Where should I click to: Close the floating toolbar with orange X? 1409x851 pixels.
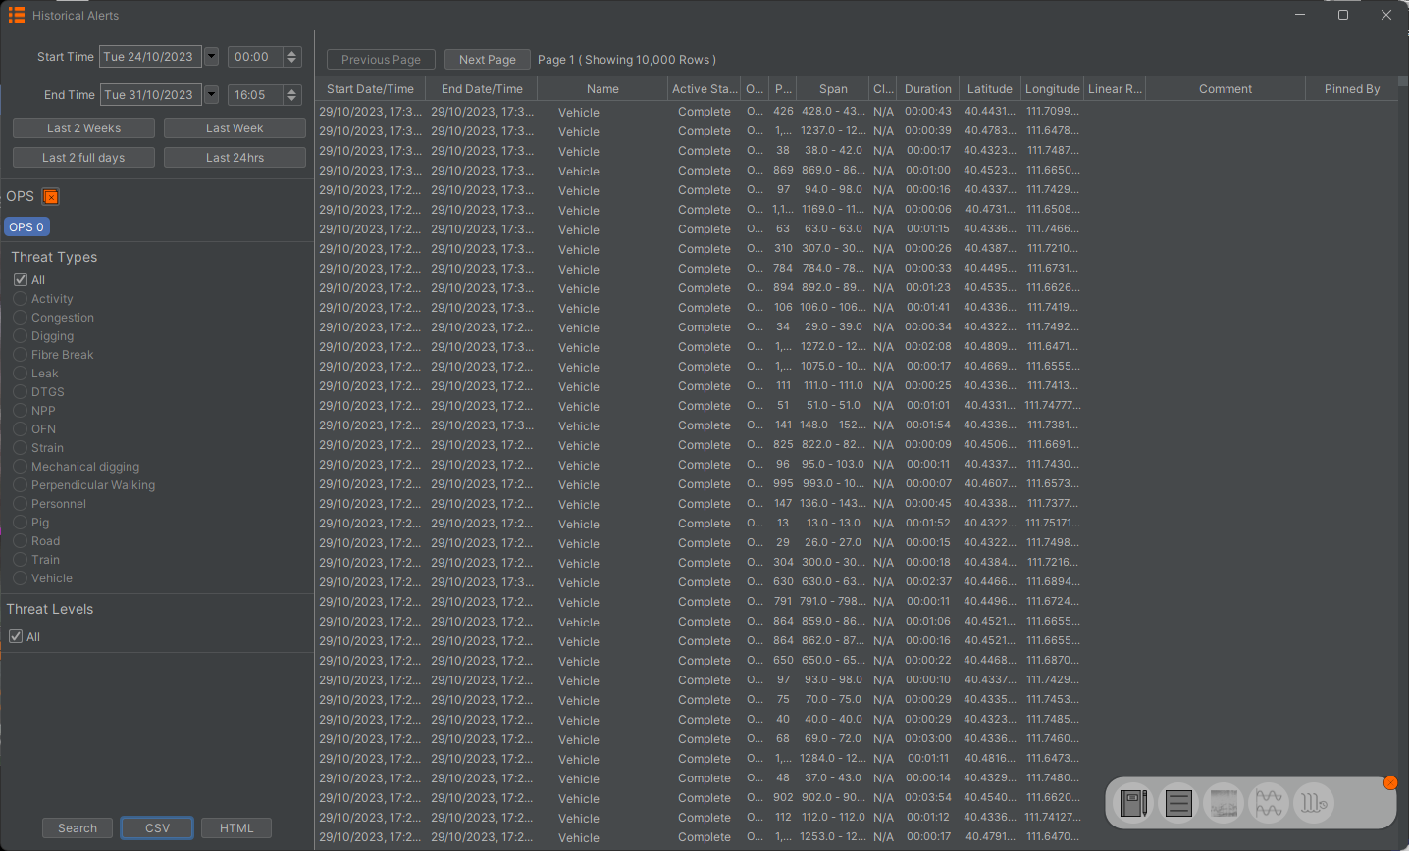(1390, 782)
